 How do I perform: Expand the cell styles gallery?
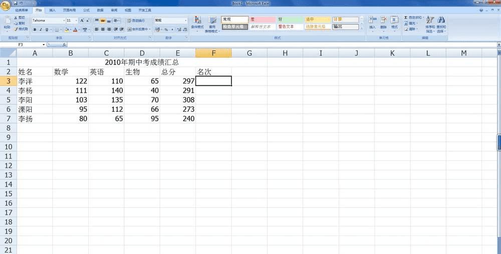click(x=362, y=29)
